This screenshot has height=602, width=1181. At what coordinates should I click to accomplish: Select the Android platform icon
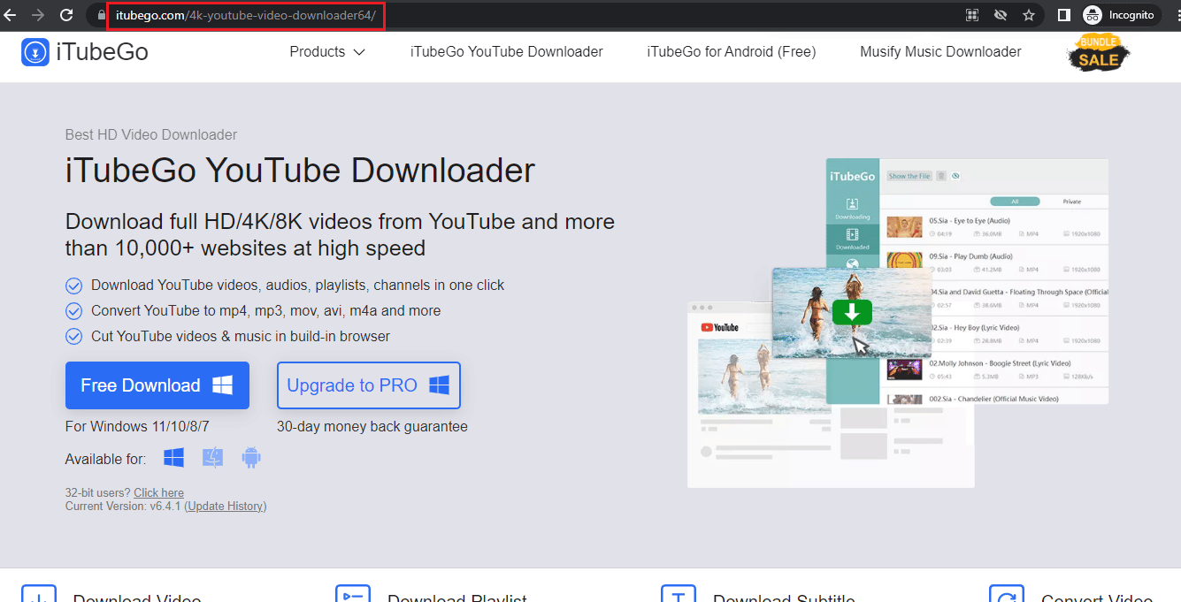tap(251, 458)
